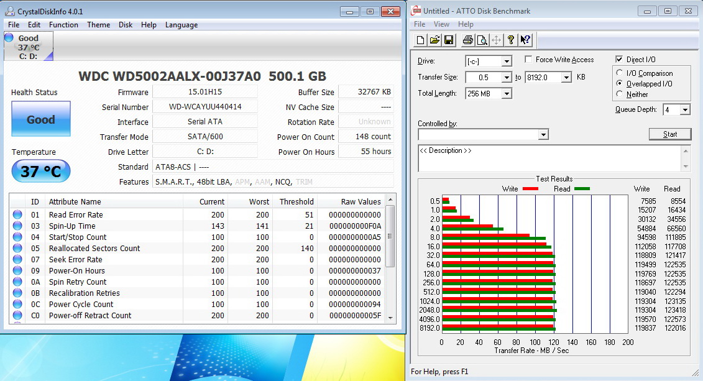Activate context help arrow-question icon

(525, 40)
